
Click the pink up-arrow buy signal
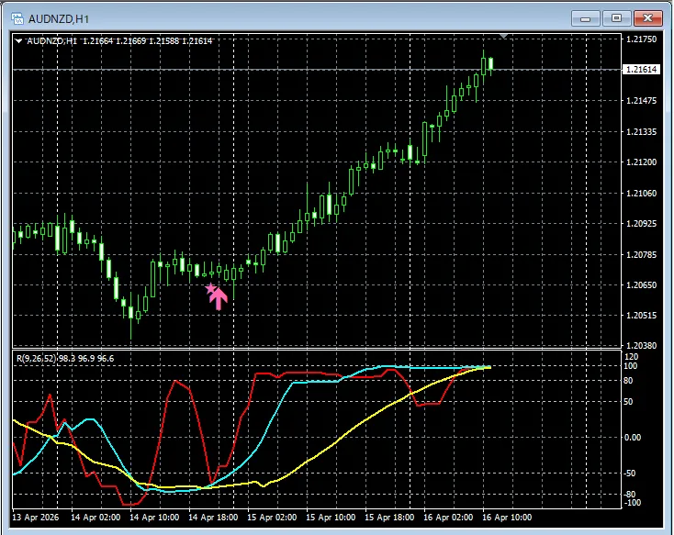coord(219,298)
